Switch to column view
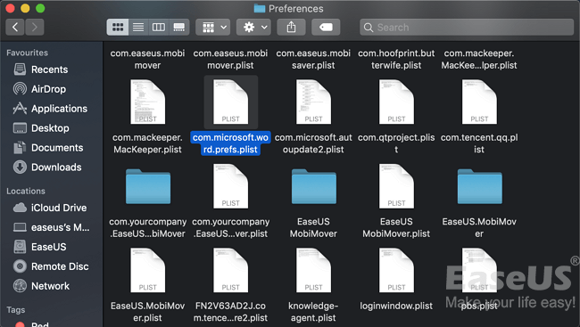Screen dimensions: 580x327 click(159, 28)
